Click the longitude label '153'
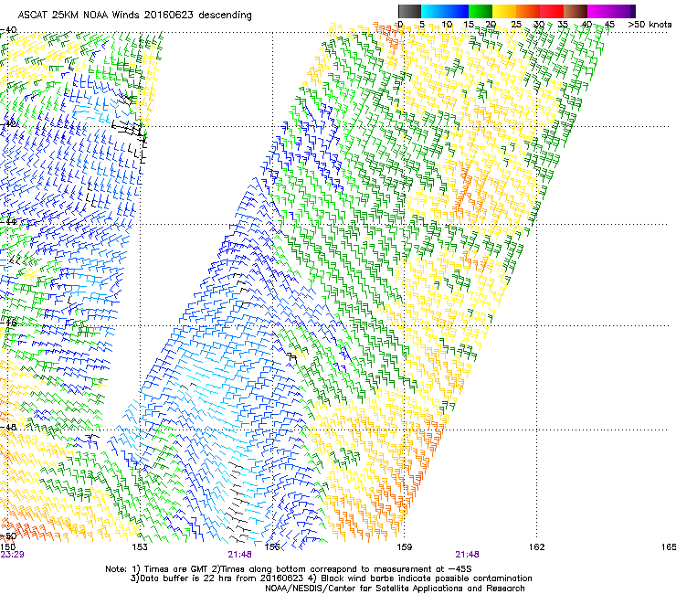Screen dimensions: 676x594 pyautogui.click(x=140, y=547)
